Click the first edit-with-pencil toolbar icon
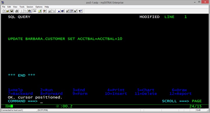210x113 pixels. (x=67, y=11)
